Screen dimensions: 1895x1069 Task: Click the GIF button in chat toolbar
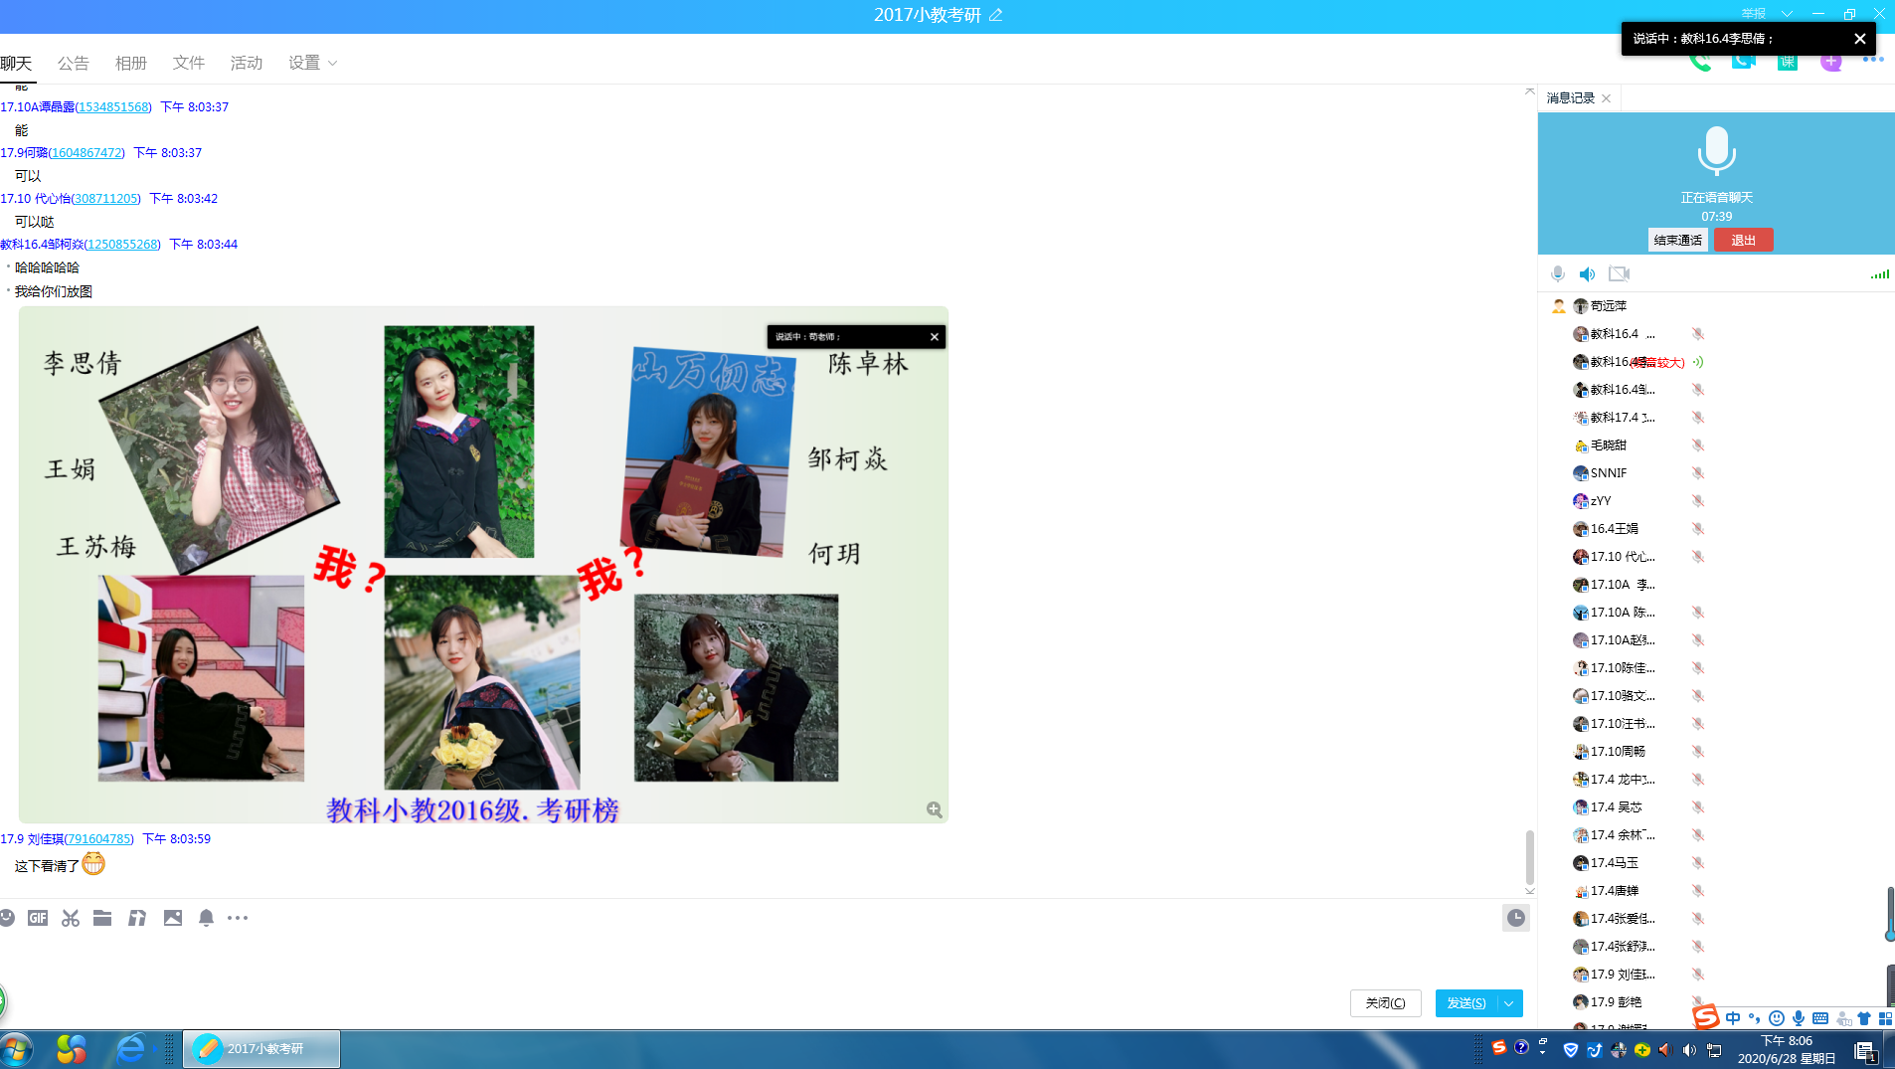tap(38, 918)
